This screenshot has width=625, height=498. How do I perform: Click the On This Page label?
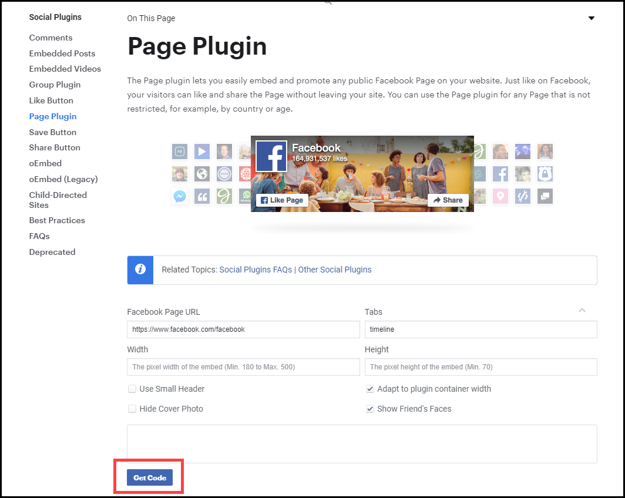(151, 18)
